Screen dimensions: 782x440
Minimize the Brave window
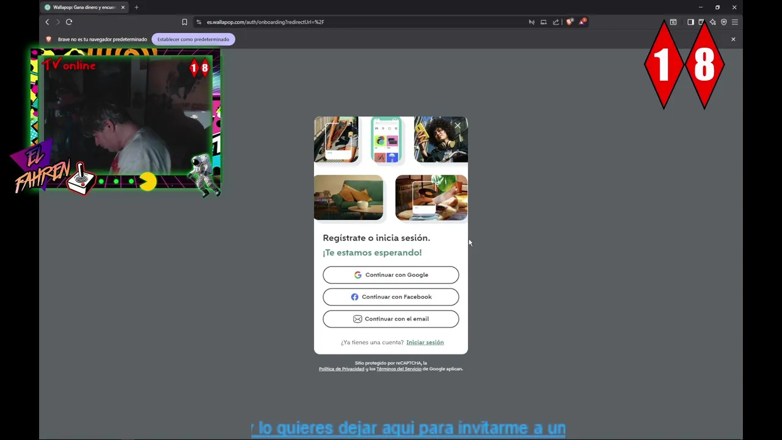pyautogui.click(x=701, y=7)
